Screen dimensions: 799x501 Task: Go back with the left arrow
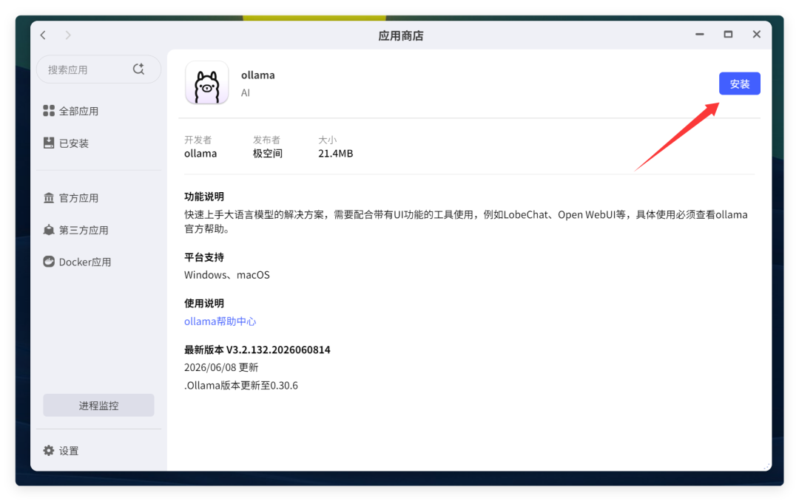click(44, 35)
